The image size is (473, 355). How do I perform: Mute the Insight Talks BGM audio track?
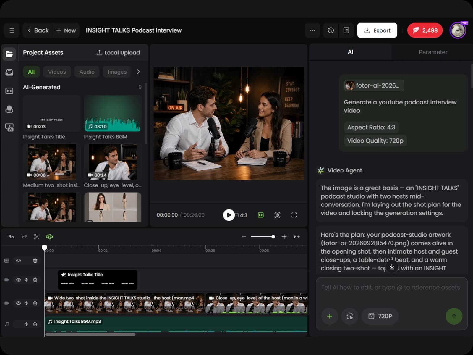coord(26,324)
